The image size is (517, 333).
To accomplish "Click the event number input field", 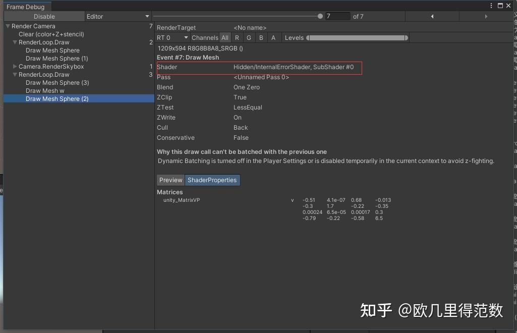I will 338,16.
